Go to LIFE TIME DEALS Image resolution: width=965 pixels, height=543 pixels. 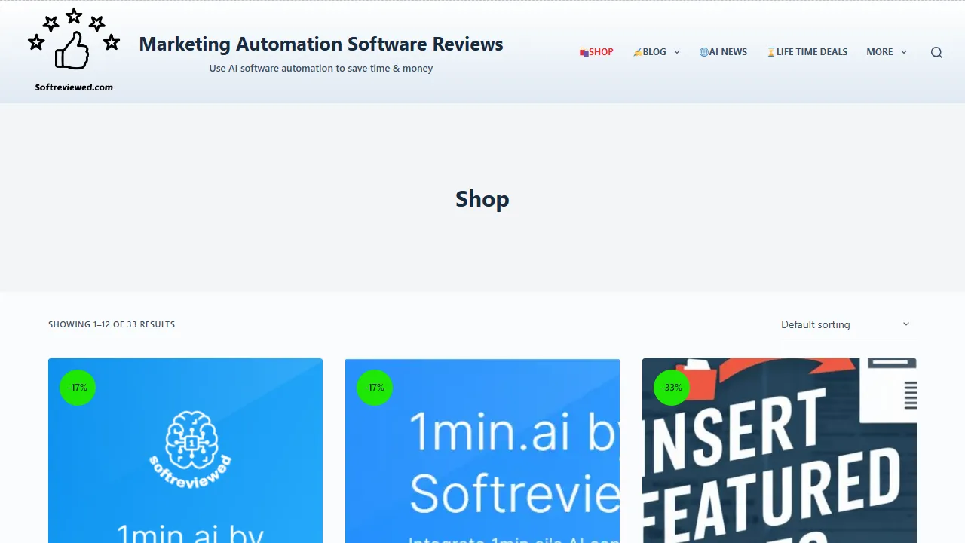coord(812,52)
